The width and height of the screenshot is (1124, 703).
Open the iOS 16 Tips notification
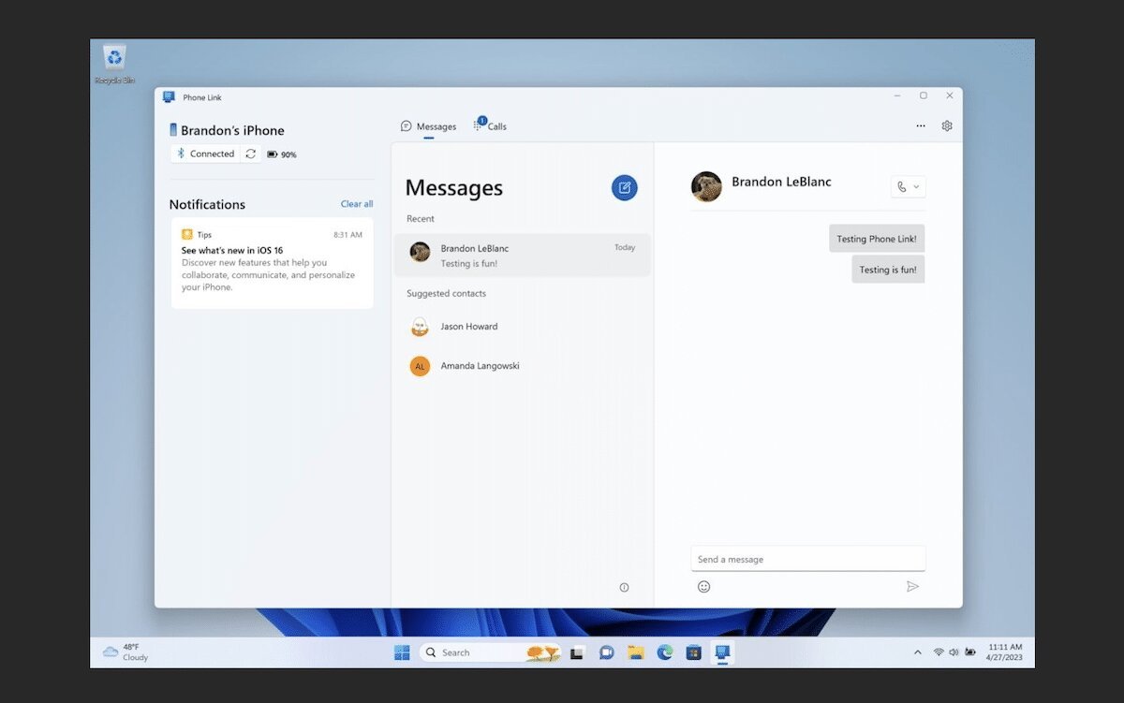(x=272, y=262)
